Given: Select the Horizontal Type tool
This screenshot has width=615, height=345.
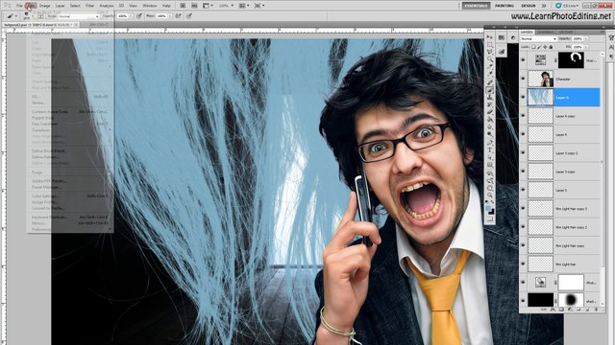Looking at the screenshot, I should coord(490,150).
